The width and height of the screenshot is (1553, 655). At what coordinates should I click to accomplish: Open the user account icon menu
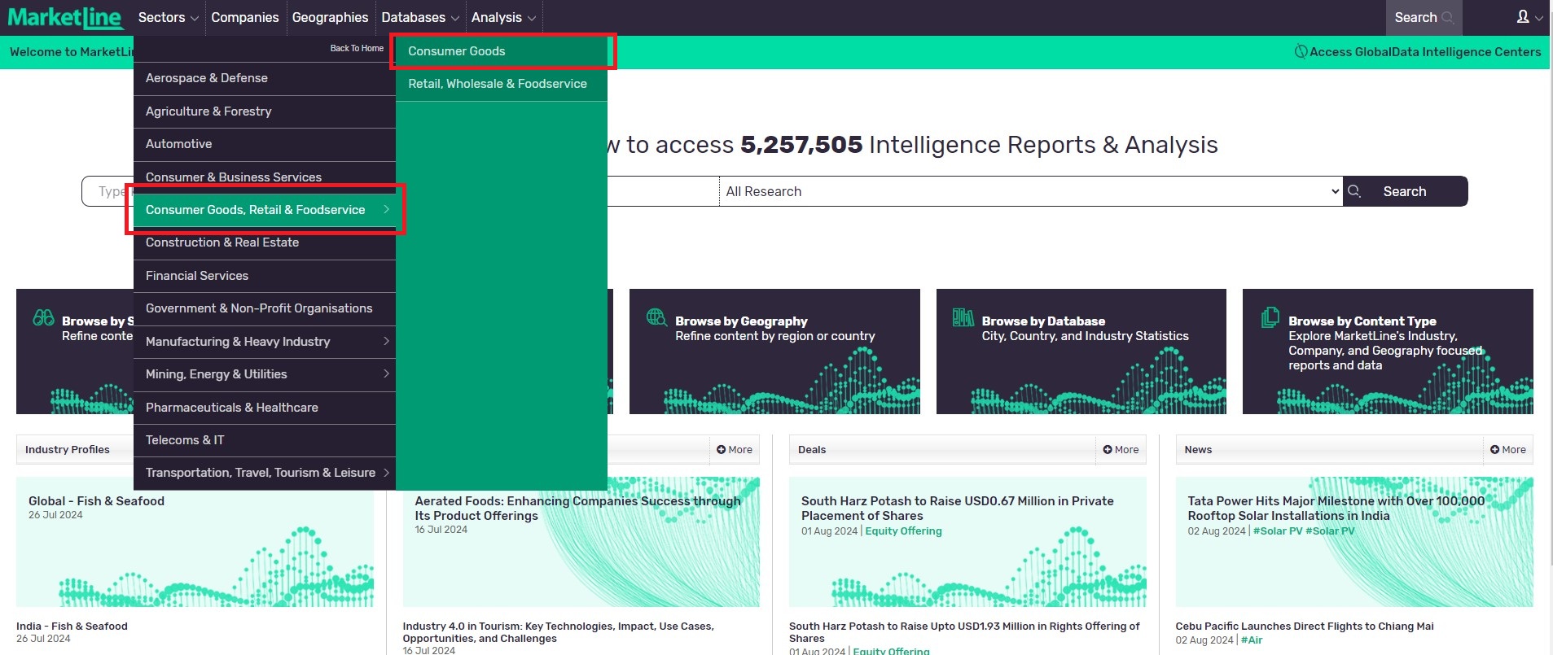pyautogui.click(x=1523, y=17)
